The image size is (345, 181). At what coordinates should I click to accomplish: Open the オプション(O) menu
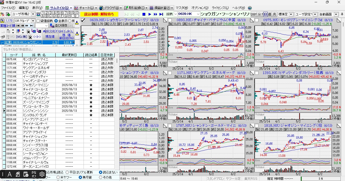click(200, 8)
